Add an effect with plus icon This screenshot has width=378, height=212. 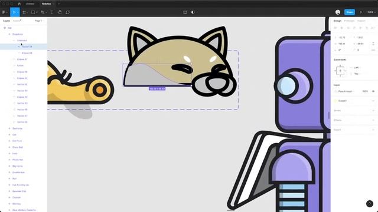click(x=373, y=120)
